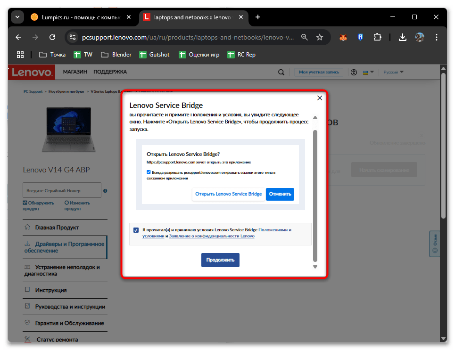Click the zoom magnifier icon in address bar

(304, 37)
